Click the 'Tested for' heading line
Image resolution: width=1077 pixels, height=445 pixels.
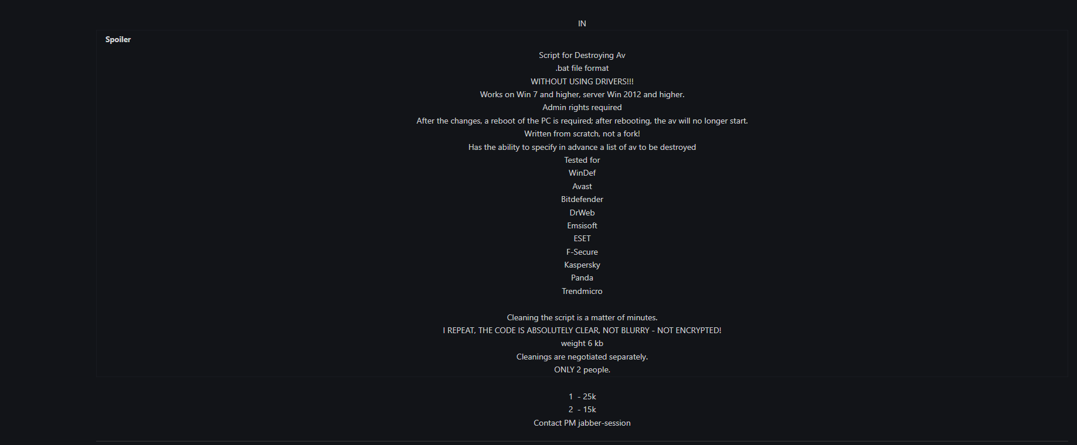point(582,160)
